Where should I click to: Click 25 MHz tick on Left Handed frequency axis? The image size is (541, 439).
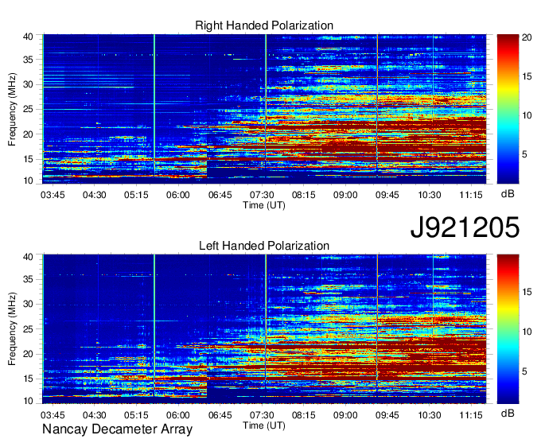pyautogui.click(x=28, y=329)
